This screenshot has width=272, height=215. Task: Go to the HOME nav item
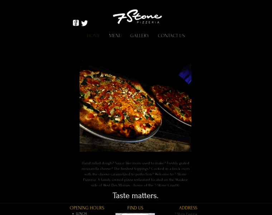click(93, 35)
